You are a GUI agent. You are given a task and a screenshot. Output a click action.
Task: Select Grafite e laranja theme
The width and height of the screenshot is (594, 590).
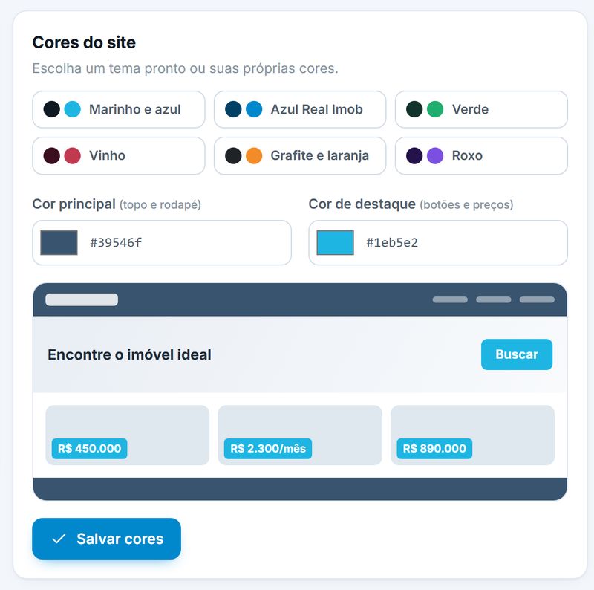pos(300,156)
